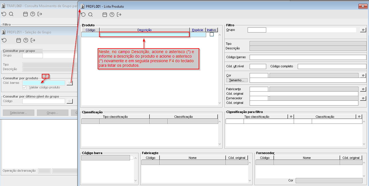This screenshot has width=369, height=186.
Task: Click Código barras input in Filtro panel
Action: [308, 57]
